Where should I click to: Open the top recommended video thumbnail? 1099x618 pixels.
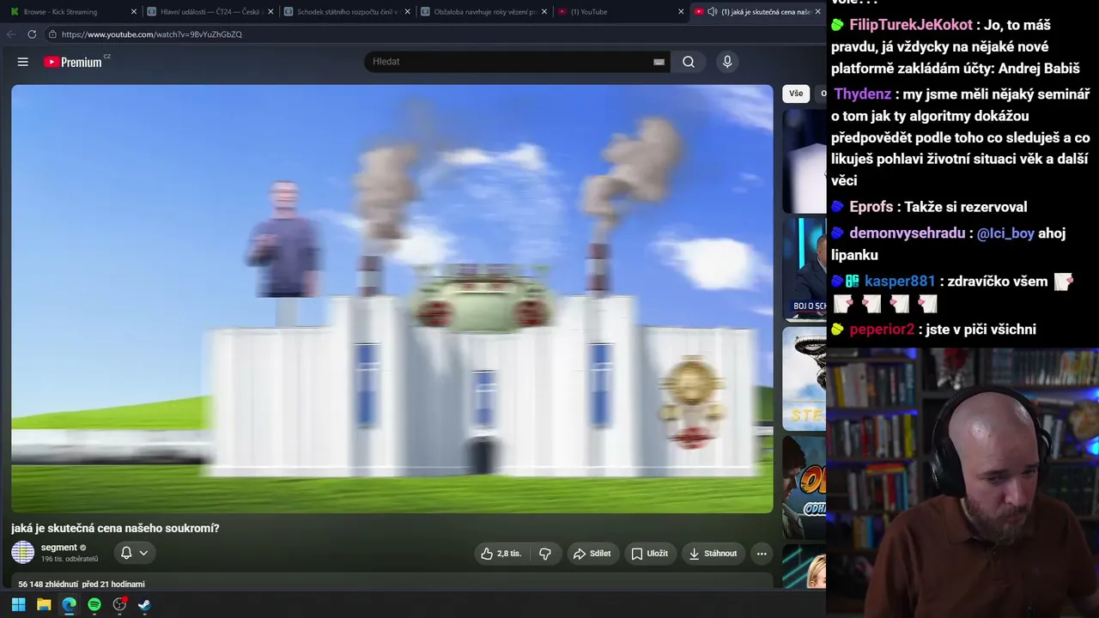point(805,161)
